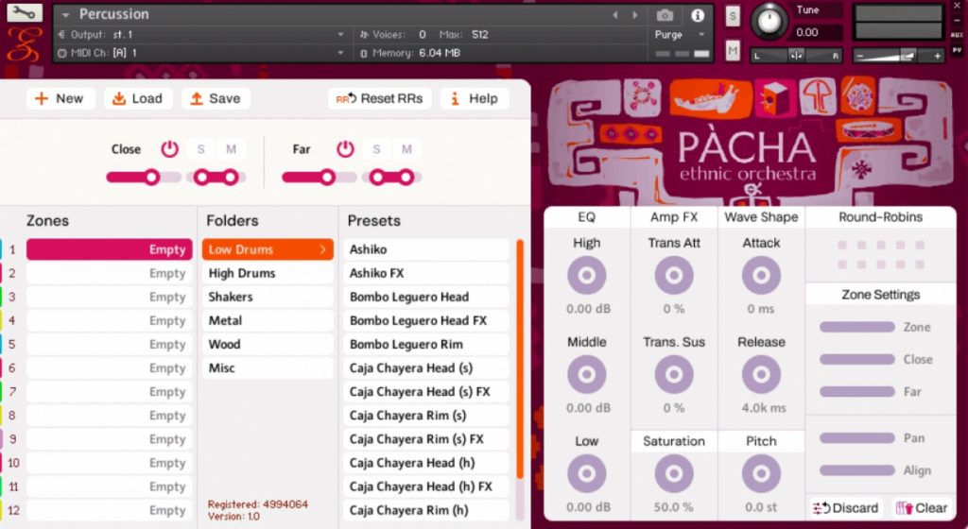Viewport: 968px width, 529px height.
Task: Expand the Percussion instrument dropdown arrow
Action: point(66,14)
